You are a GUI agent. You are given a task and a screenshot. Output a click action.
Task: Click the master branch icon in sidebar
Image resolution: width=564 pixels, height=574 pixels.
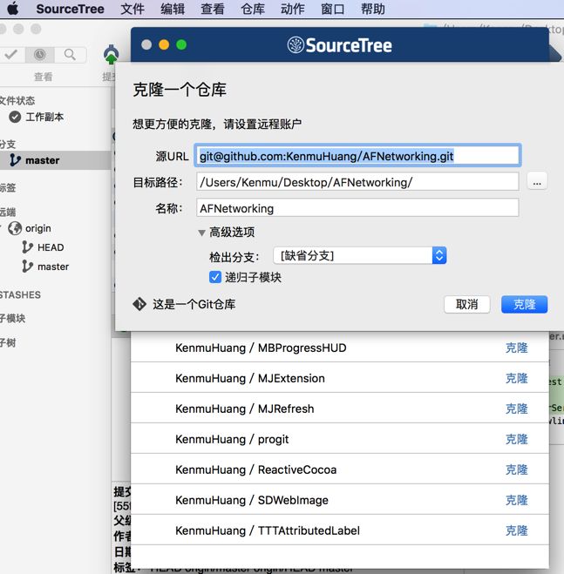coord(15,160)
